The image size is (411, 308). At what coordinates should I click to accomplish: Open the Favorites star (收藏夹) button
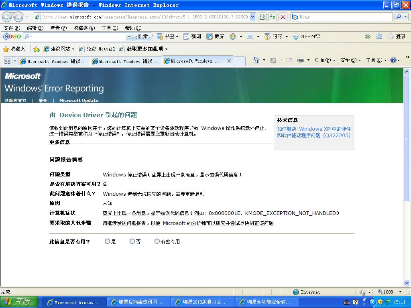point(14,49)
